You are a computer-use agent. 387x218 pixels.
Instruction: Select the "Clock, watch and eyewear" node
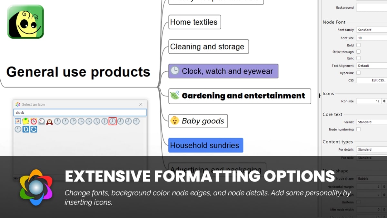[223, 71]
